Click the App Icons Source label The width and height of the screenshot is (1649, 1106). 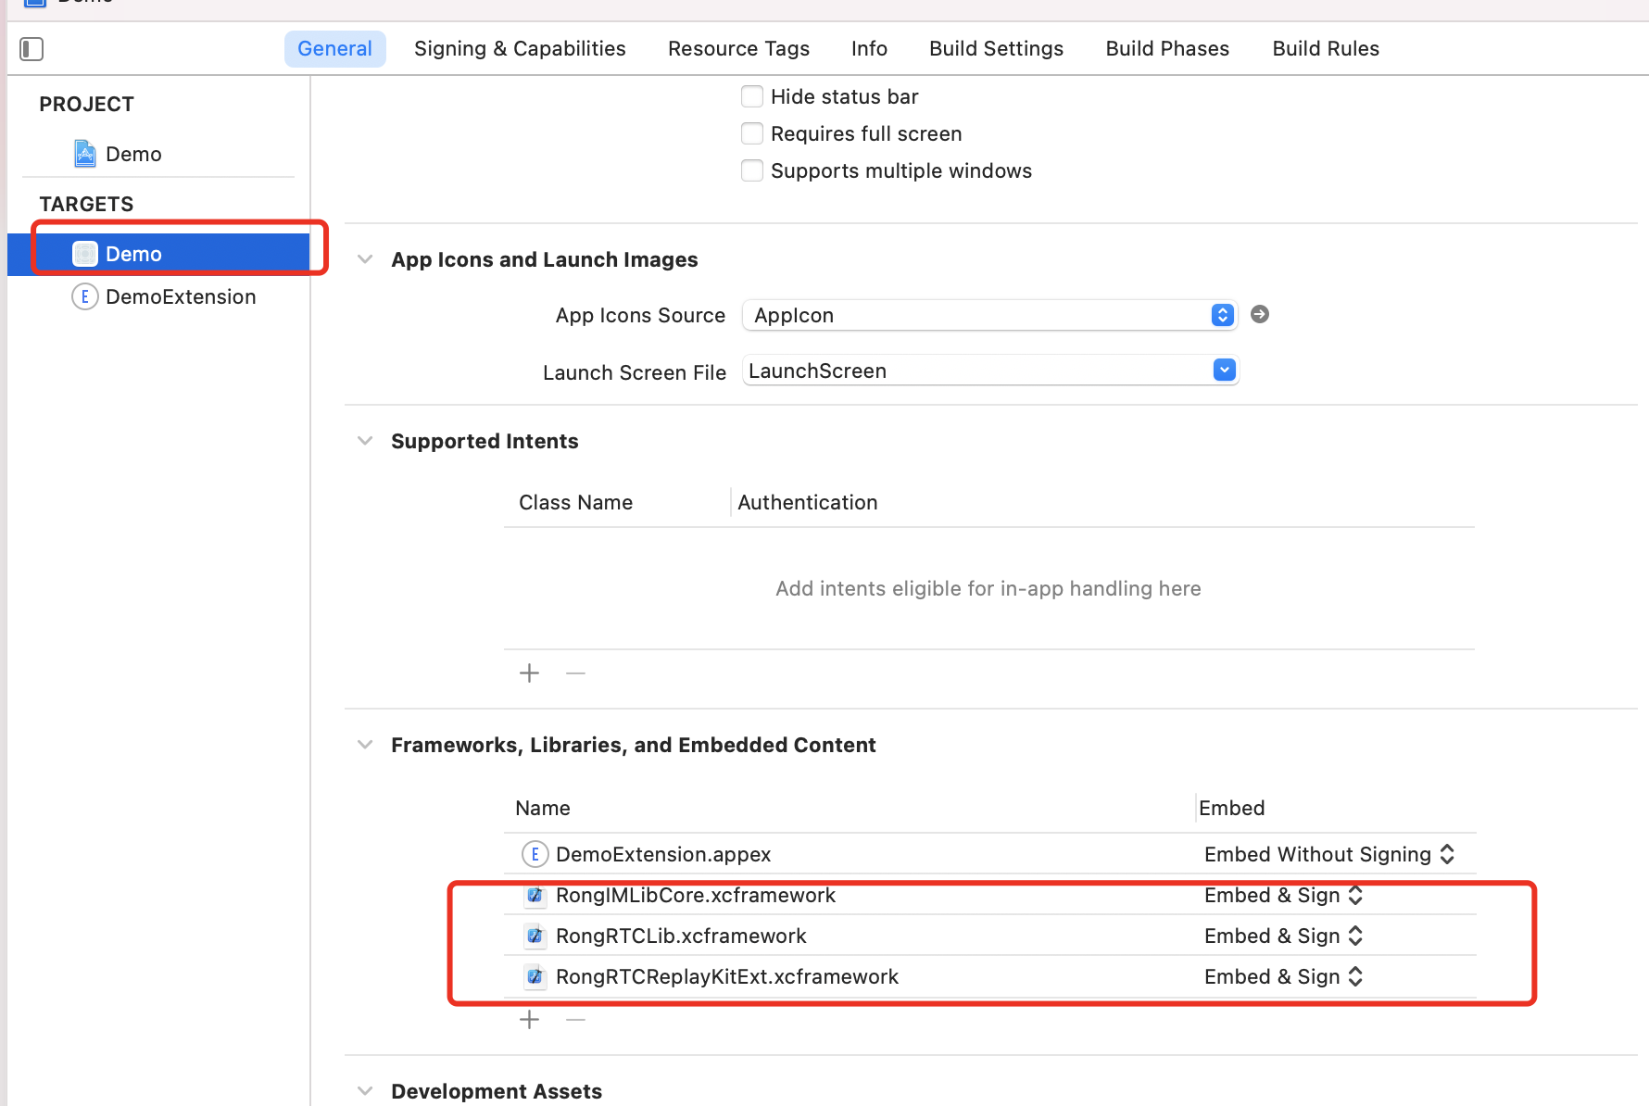(640, 315)
